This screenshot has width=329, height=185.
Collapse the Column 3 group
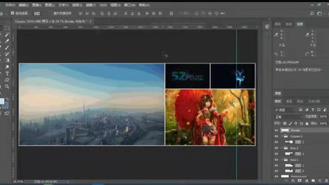pyautogui.click(x=282, y=136)
